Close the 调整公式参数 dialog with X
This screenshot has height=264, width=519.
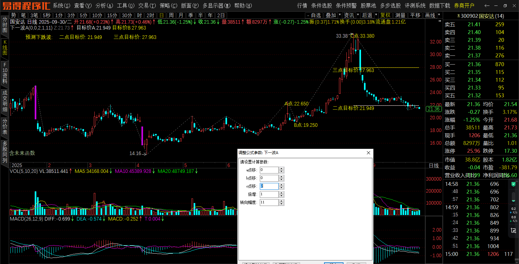tap(368, 153)
